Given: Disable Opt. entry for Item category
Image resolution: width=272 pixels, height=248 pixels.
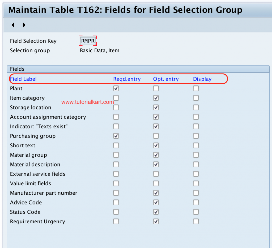Looking at the screenshot, I should (x=156, y=98).
